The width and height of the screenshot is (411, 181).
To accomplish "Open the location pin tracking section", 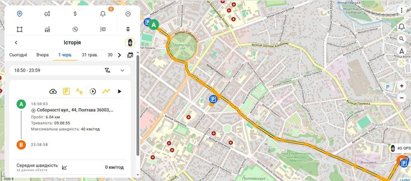I will (x=19, y=14).
